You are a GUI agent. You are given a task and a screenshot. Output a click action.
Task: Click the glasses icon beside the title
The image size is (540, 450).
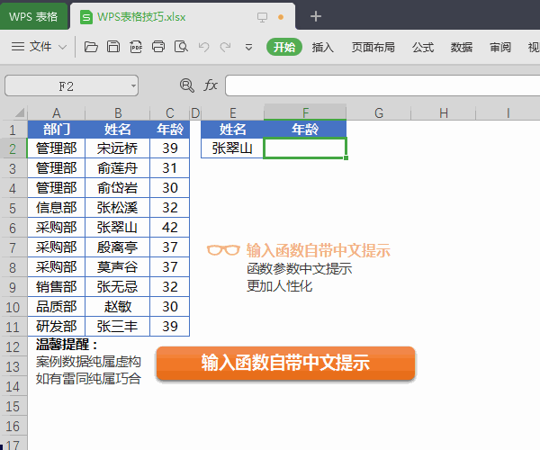(223, 250)
